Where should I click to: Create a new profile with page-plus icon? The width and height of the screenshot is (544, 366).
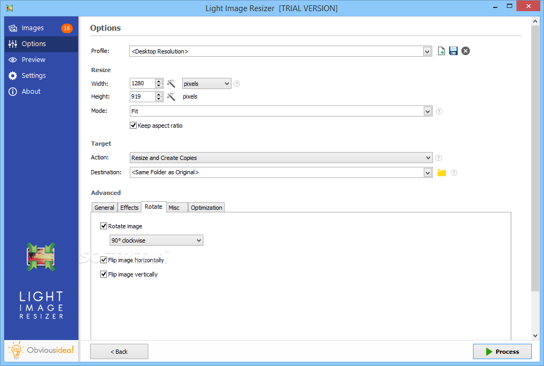tap(441, 51)
